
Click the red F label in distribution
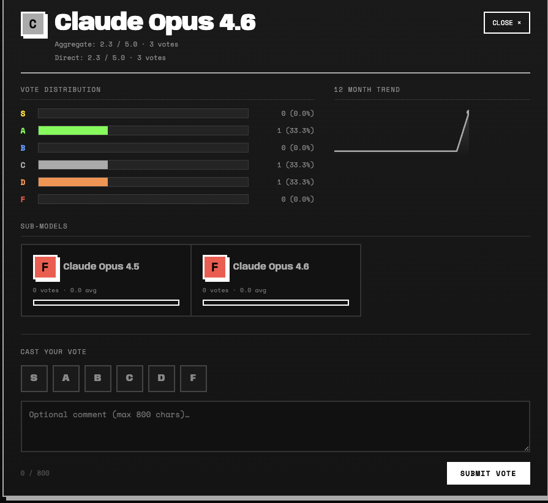click(x=23, y=199)
